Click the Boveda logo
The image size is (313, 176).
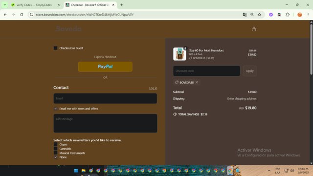(68, 29)
